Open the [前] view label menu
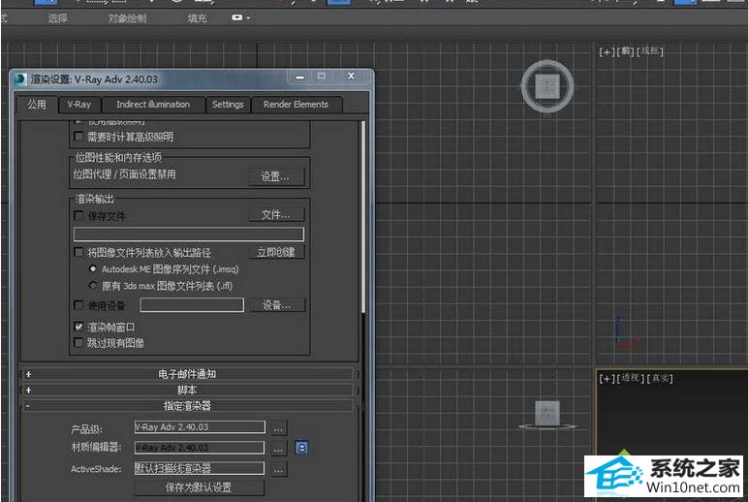Viewport: 748px width, 502px height. coord(625,51)
